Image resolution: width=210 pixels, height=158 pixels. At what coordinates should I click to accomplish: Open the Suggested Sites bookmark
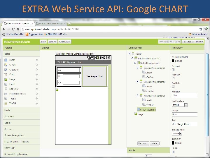point(34,34)
